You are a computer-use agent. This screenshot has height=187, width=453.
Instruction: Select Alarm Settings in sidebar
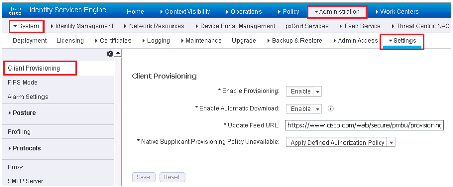(x=28, y=97)
